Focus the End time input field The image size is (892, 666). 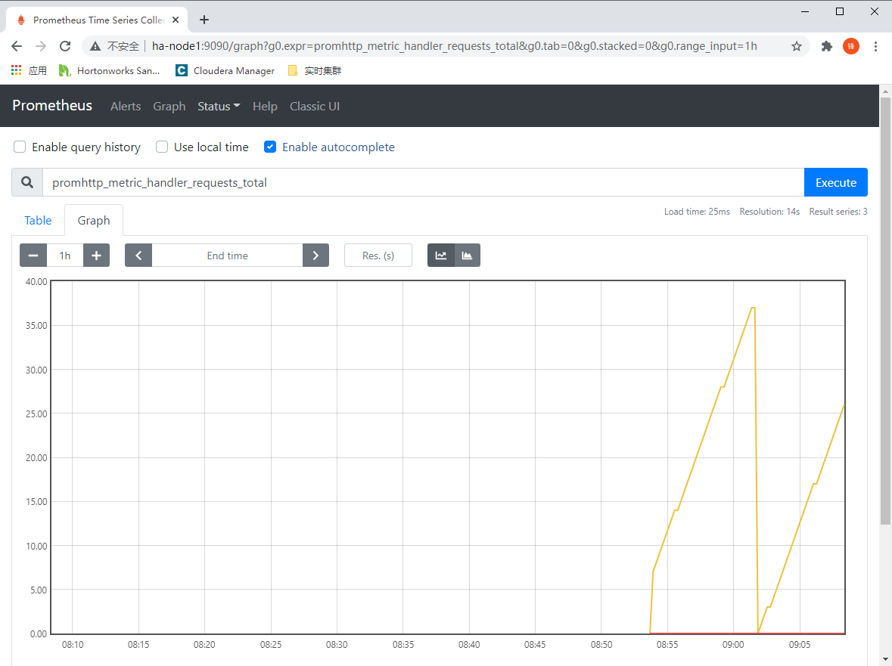click(x=227, y=256)
